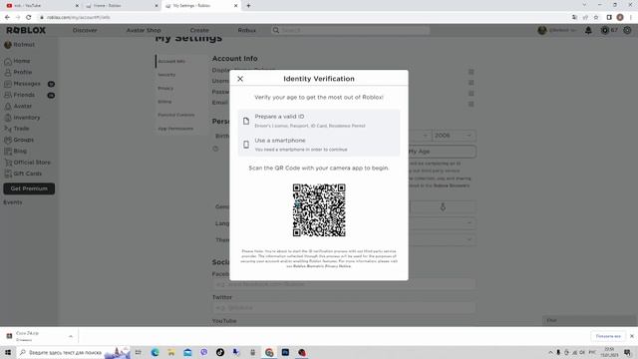Screen dimensions: 638x359
Task: Open File Explorer from the taskbar
Action: click(171, 352)
